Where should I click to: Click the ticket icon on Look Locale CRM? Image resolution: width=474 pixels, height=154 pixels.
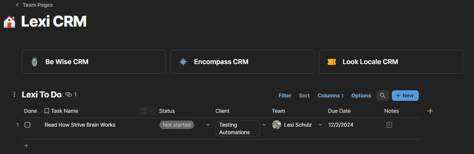tap(331, 62)
